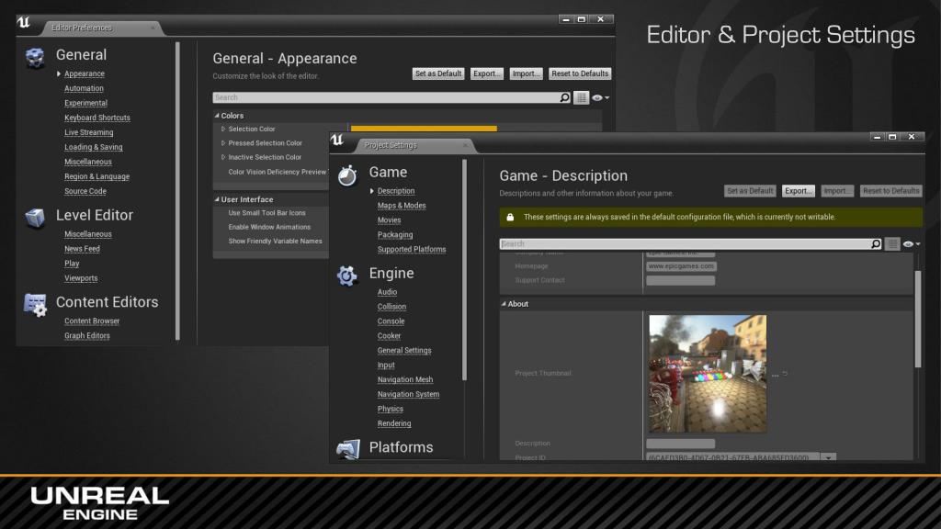The image size is (941, 529).
Task: Click Export button in Project Settings
Action: click(x=798, y=191)
